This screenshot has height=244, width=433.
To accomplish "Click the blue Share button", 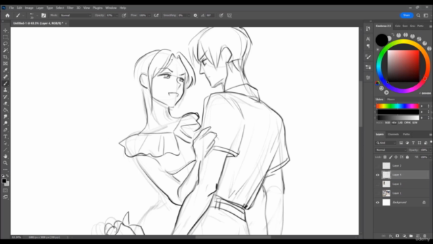I will 407,16.
